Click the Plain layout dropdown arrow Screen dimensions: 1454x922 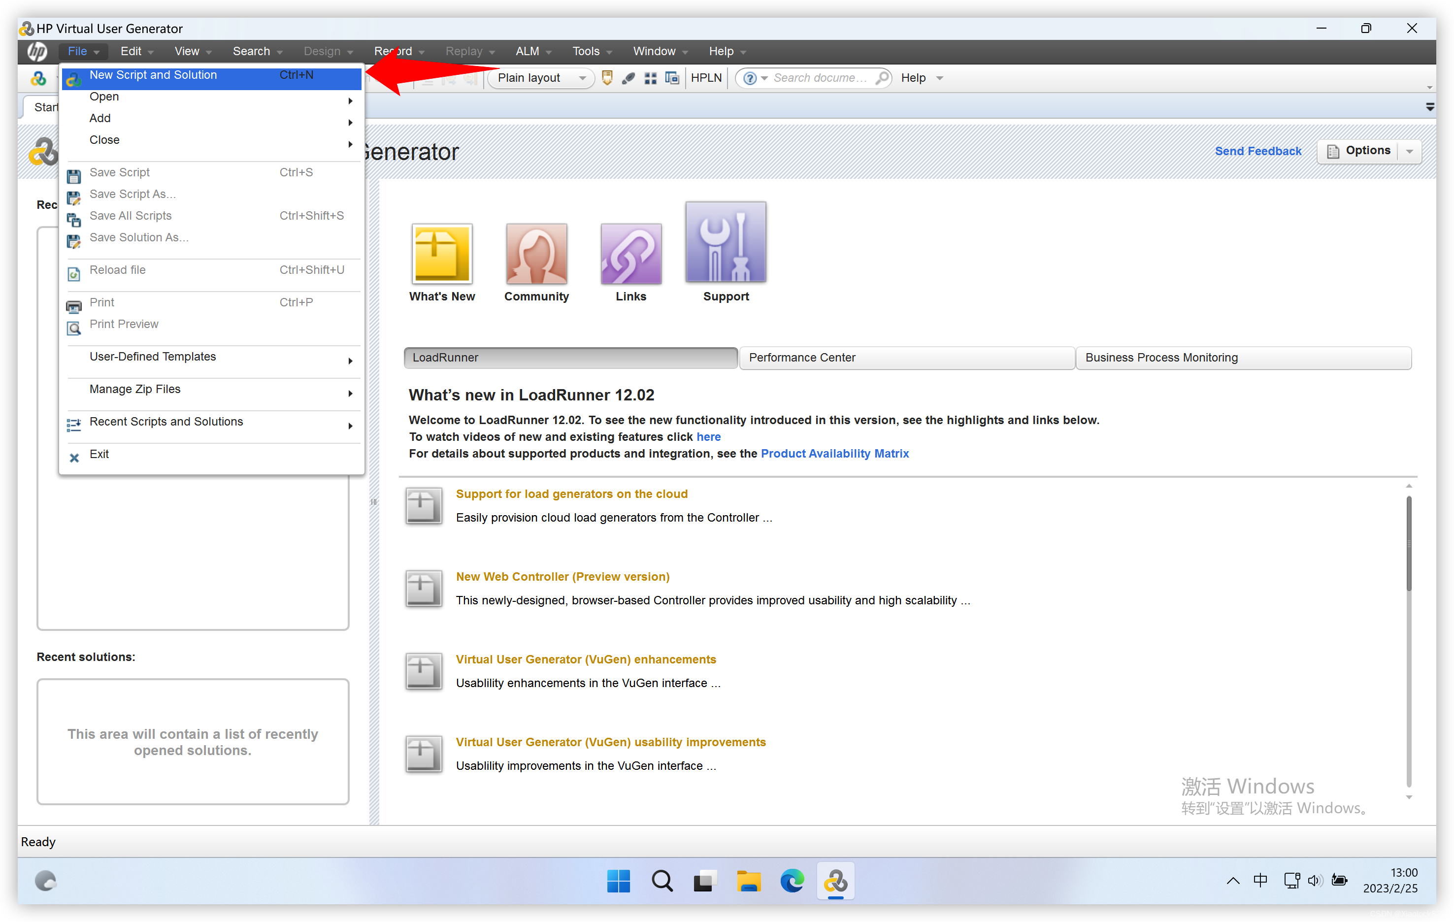tap(581, 77)
